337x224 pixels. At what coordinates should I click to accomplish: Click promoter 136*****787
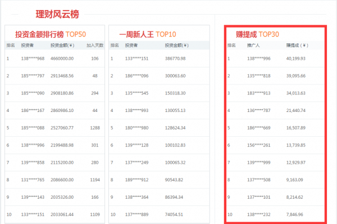pos(259,110)
